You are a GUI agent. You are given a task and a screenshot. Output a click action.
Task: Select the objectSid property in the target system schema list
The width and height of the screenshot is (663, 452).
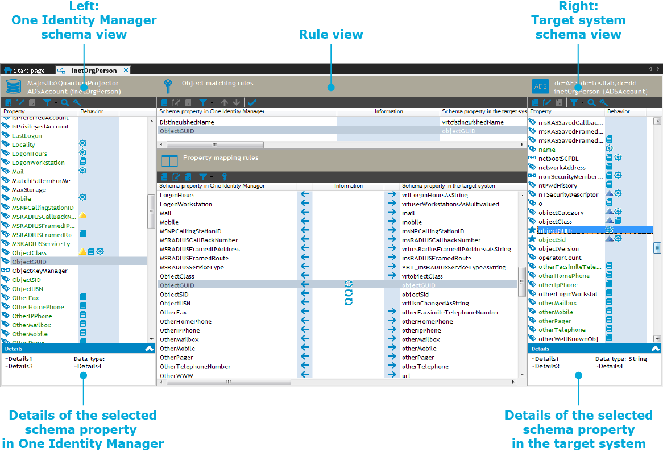(x=552, y=240)
